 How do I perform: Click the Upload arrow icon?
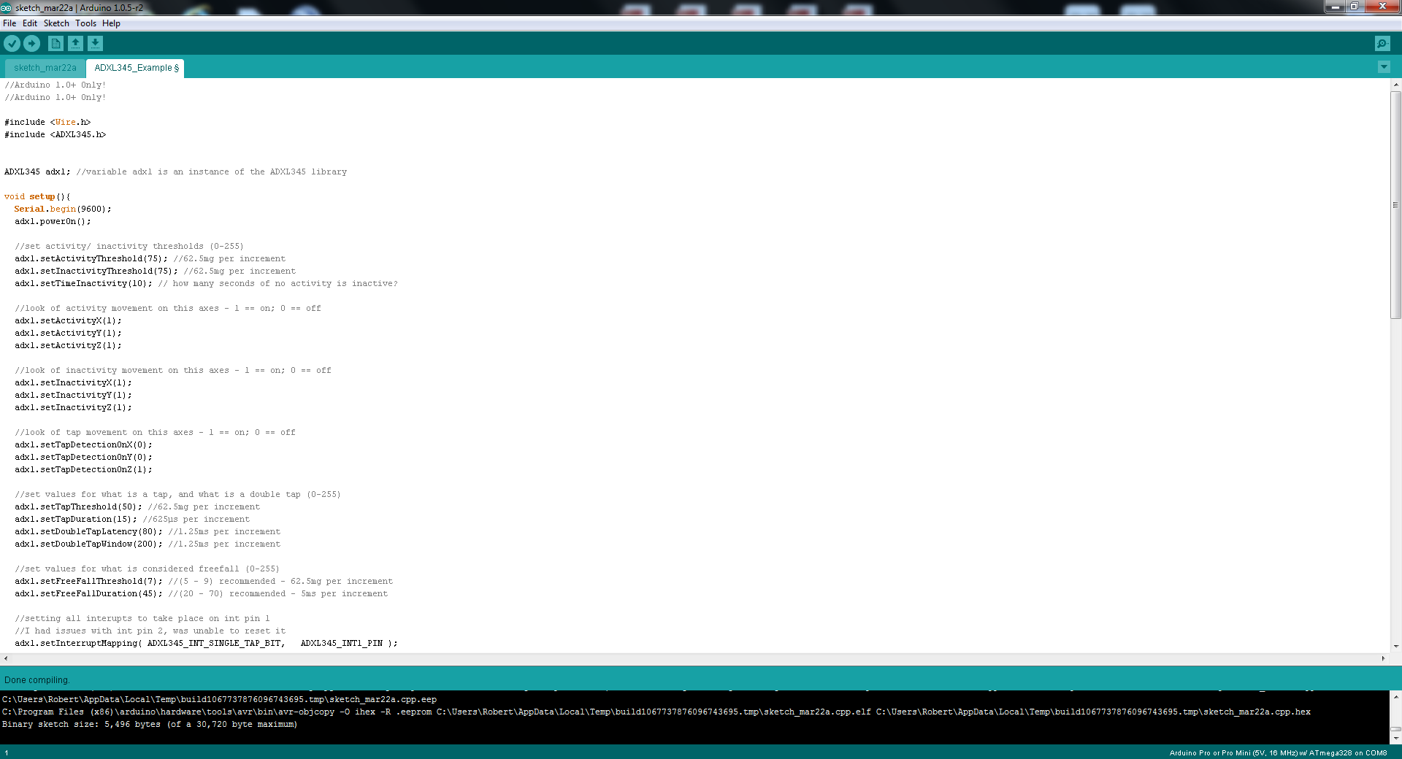pyautogui.click(x=31, y=44)
